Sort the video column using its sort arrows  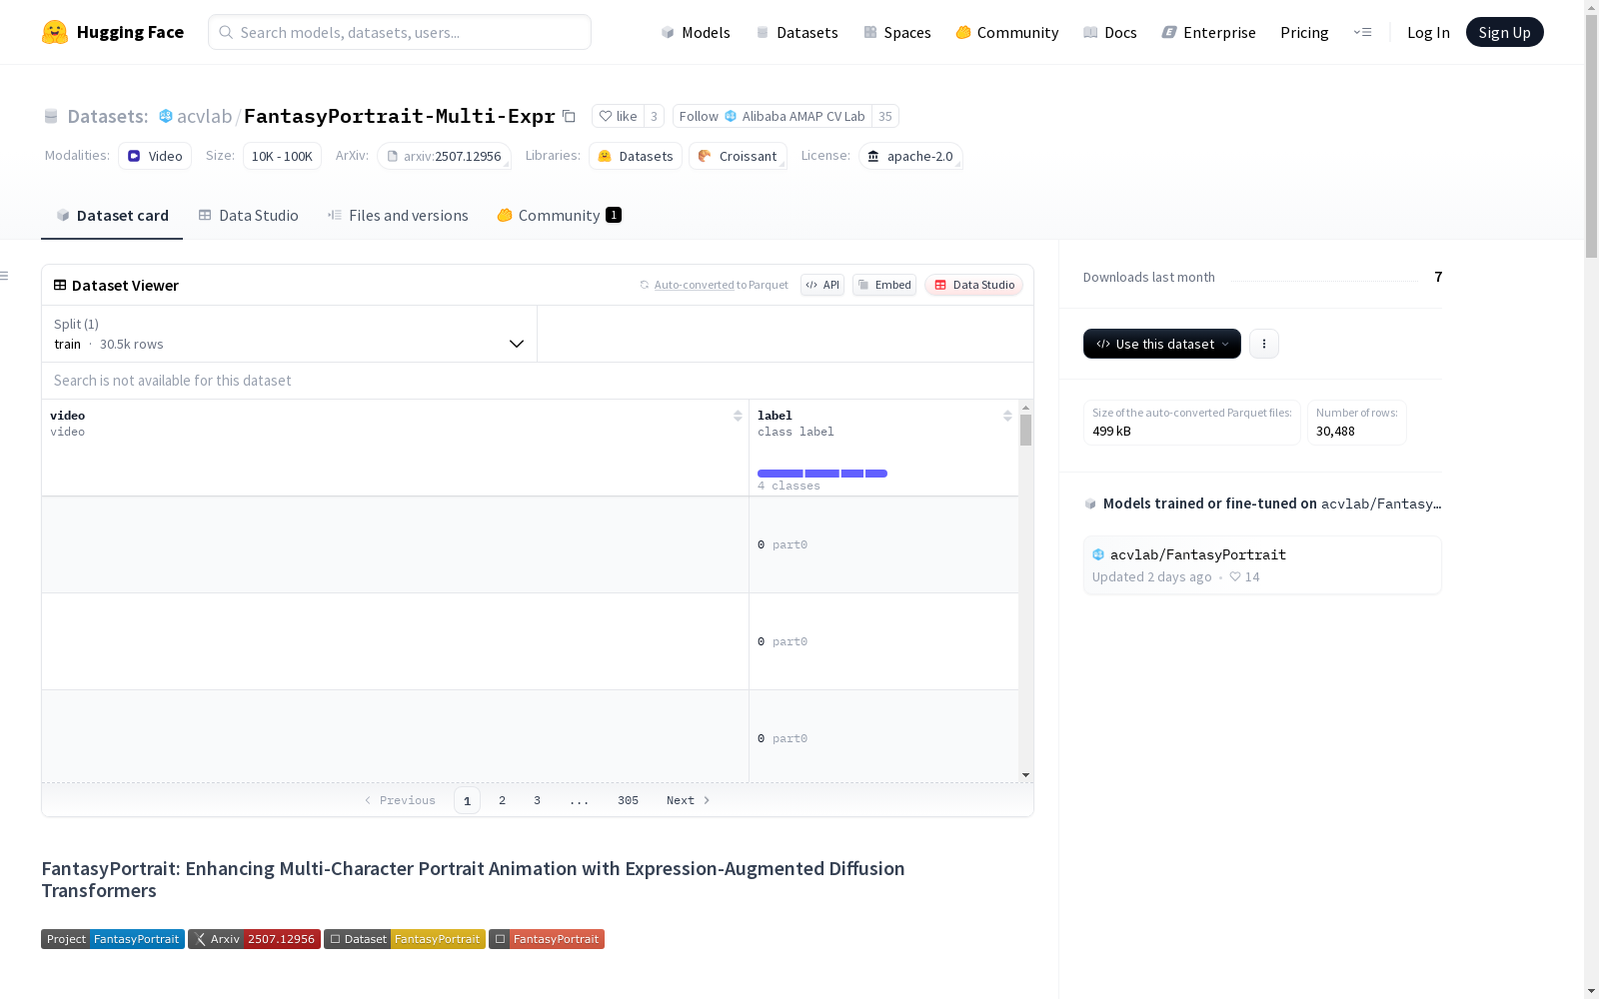click(x=738, y=416)
